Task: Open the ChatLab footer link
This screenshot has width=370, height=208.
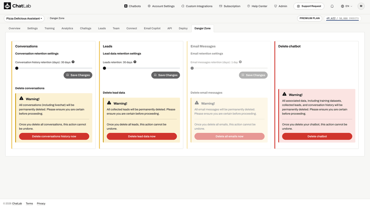Action: [x=17, y=203]
